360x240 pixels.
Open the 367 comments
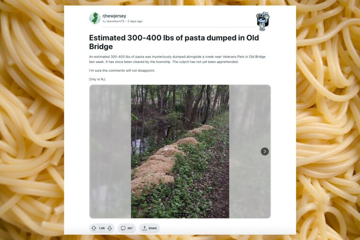pyautogui.click(x=127, y=228)
